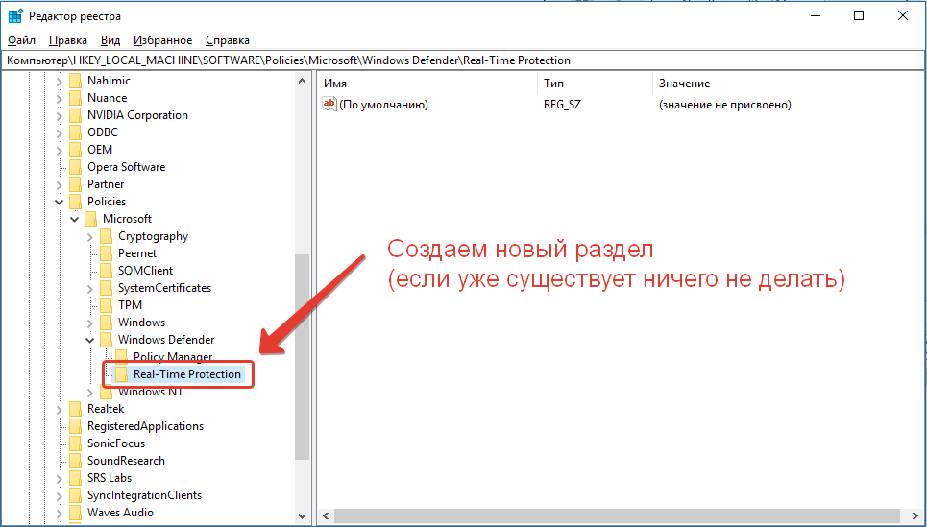Click the folder icon next to Policy Manager
The height and width of the screenshot is (527, 927).
pyautogui.click(x=121, y=357)
